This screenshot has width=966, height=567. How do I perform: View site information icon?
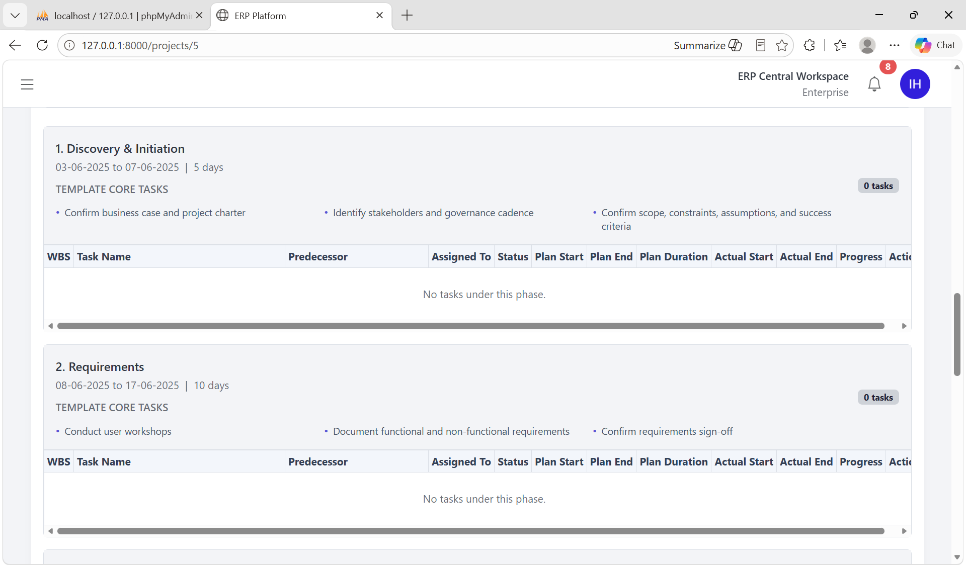click(69, 45)
